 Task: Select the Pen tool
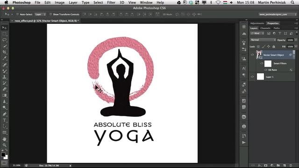point(4,114)
